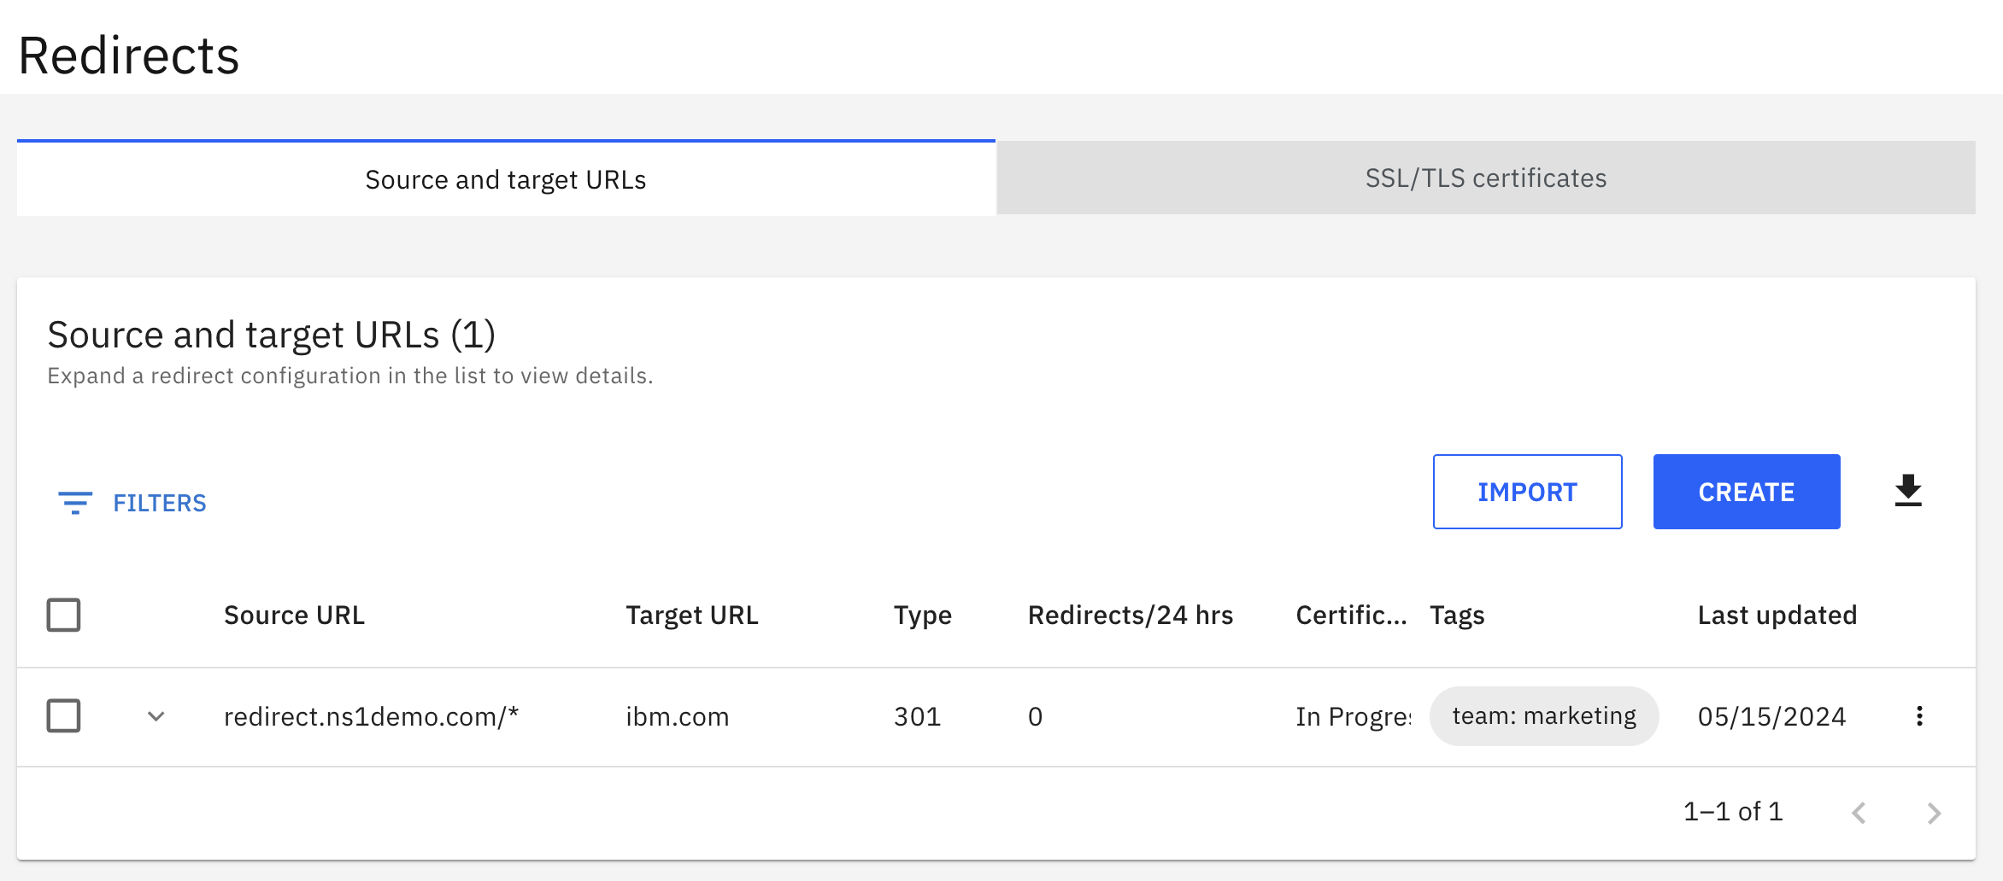The height and width of the screenshot is (881, 2003).
Task: Click the Source and target URLs (1) heading
Action: click(x=272, y=335)
